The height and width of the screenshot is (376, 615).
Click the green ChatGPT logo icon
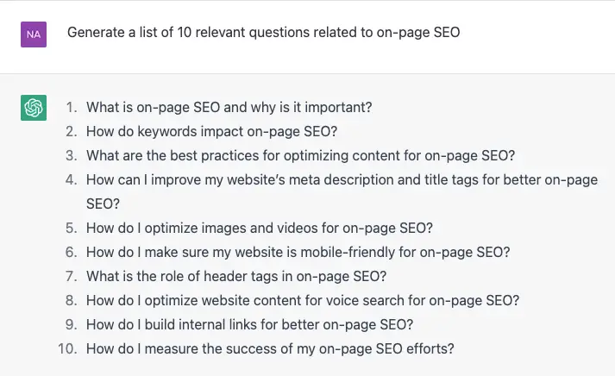(x=34, y=108)
